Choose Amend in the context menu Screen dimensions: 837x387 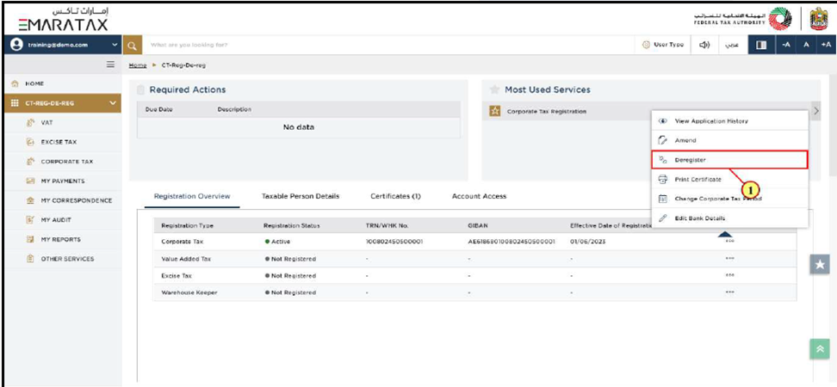tap(685, 140)
